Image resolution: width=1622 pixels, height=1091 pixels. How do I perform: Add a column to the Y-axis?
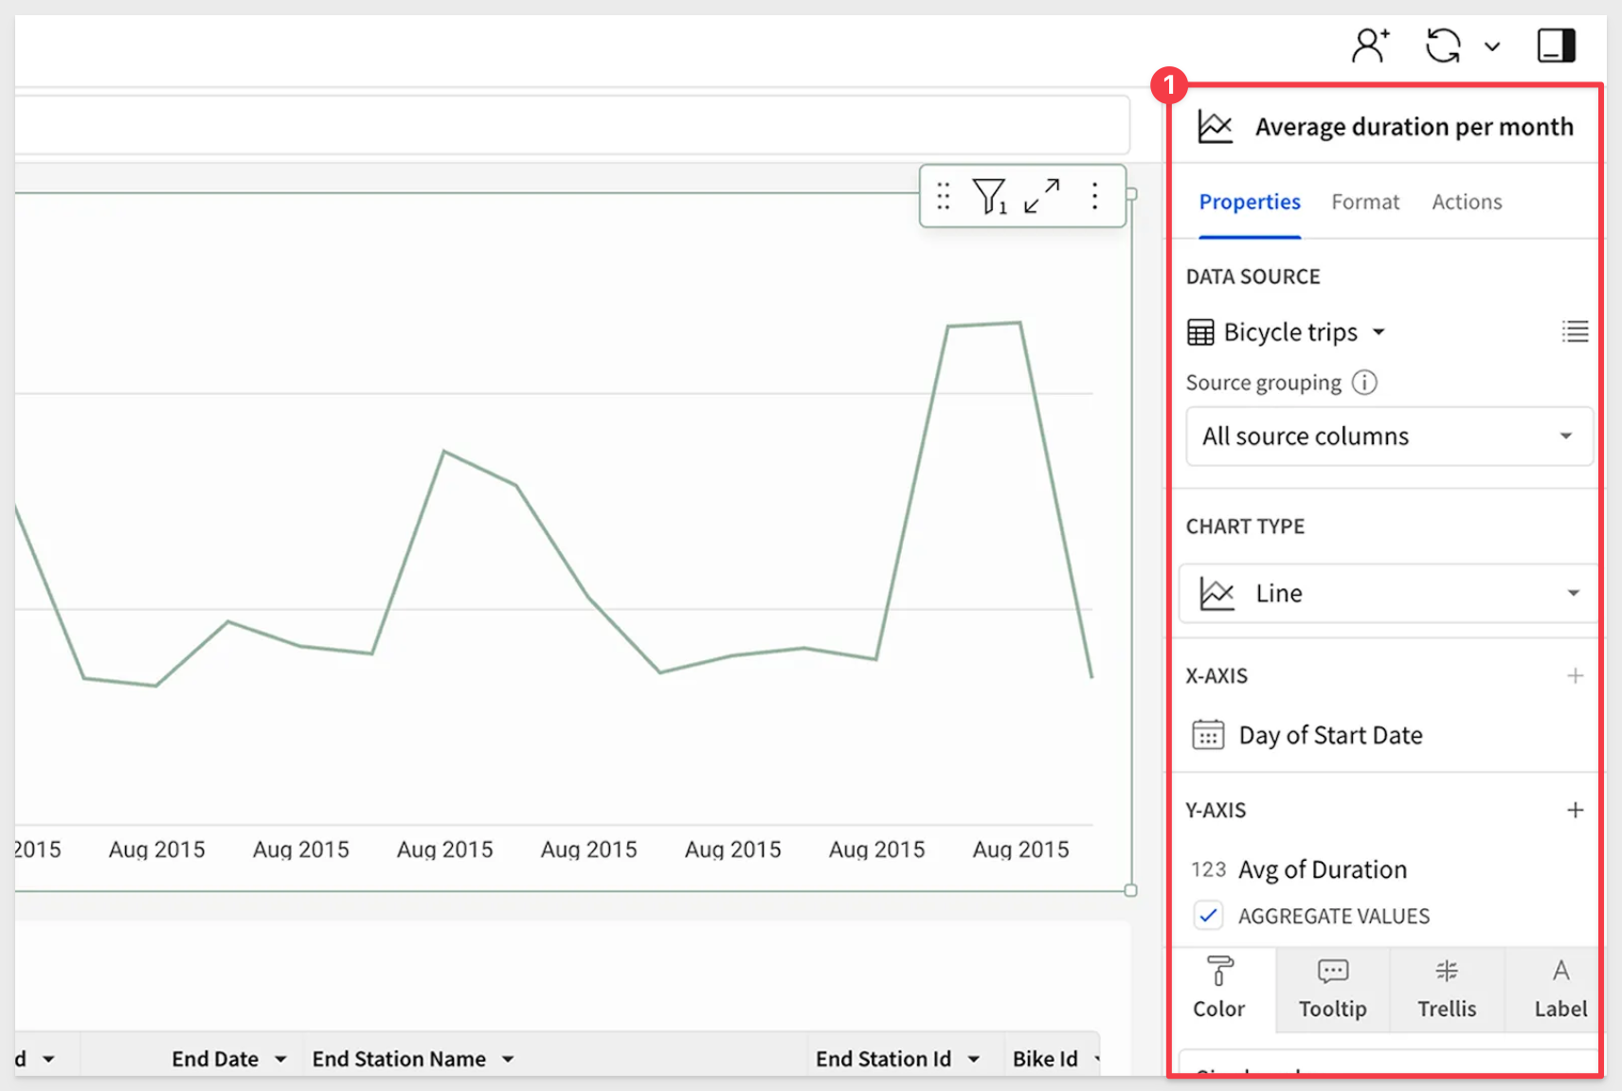[1575, 811]
